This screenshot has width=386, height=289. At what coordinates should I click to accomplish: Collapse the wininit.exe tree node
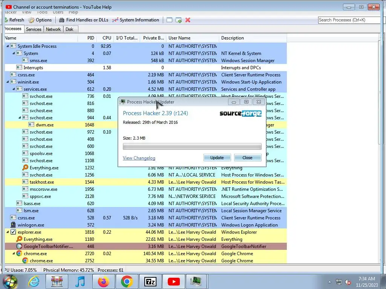tap(8, 82)
